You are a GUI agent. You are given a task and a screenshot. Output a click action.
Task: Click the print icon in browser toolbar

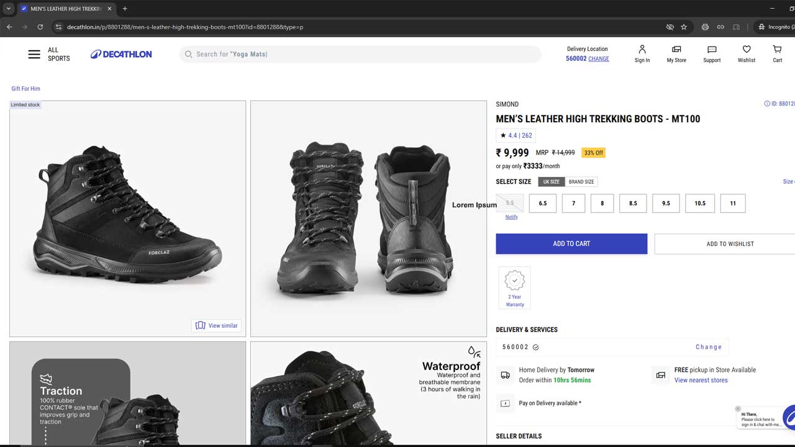coord(705,27)
